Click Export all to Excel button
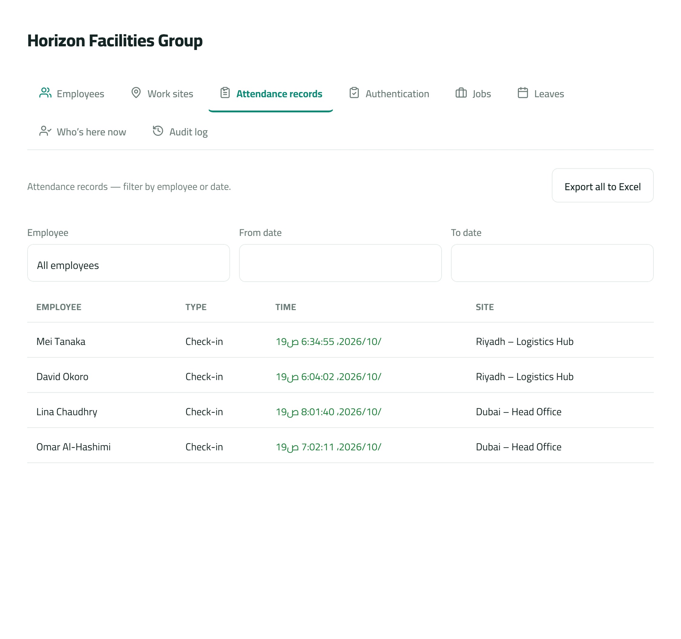 (603, 185)
